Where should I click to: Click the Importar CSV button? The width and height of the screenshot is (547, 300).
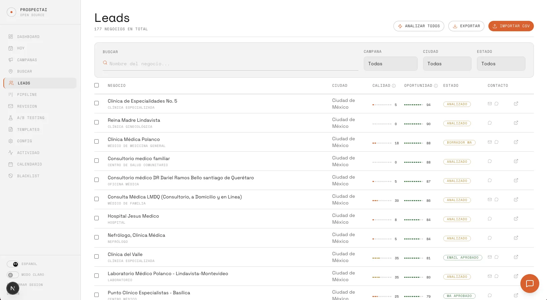click(511, 26)
